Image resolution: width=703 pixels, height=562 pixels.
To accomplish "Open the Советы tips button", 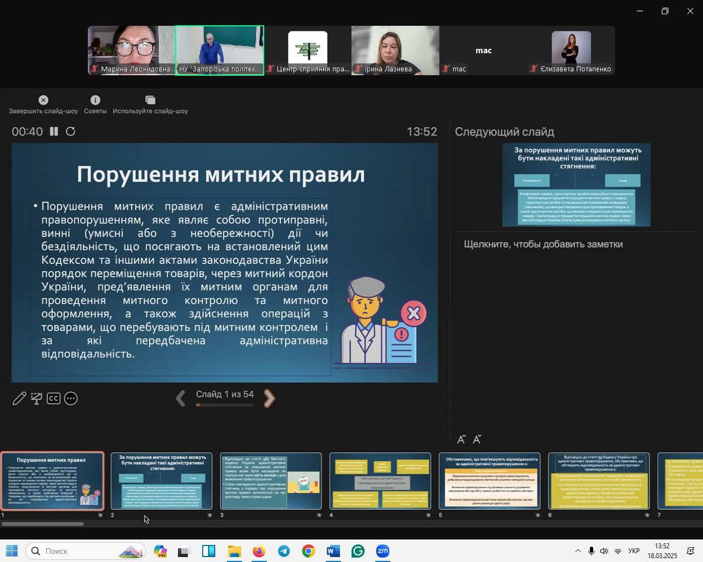I will (x=95, y=104).
